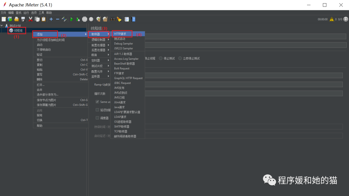Click the Copy toolbar icon
The image size is (349, 196).
(x=37, y=19)
